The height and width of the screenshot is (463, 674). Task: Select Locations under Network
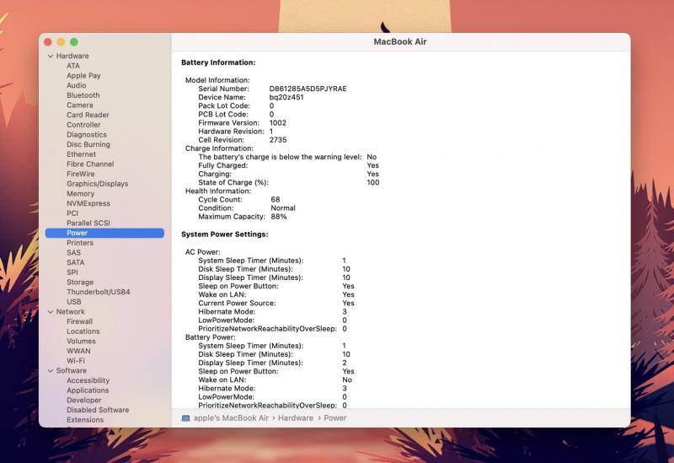click(x=83, y=331)
